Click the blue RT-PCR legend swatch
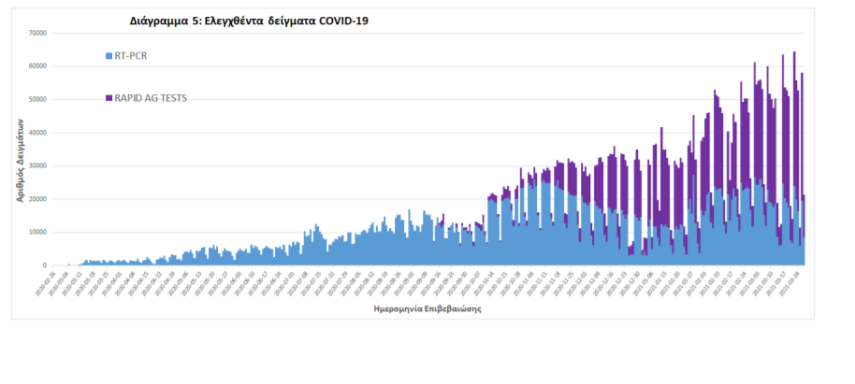This screenshot has height=384, width=855. click(x=109, y=56)
